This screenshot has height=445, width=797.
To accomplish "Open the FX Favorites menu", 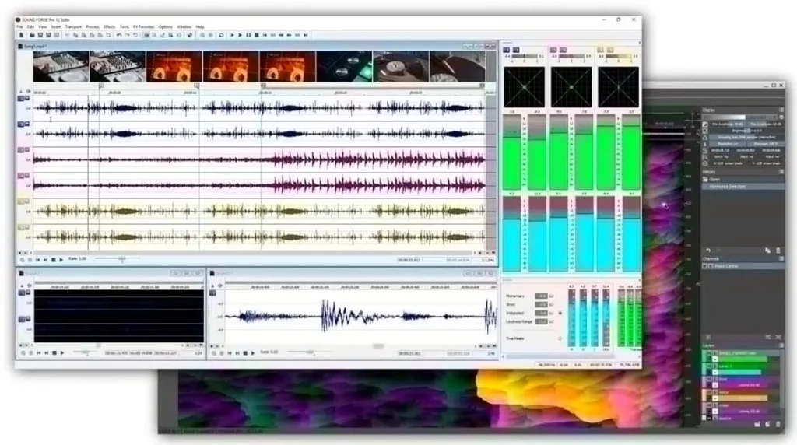I will (143, 27).
